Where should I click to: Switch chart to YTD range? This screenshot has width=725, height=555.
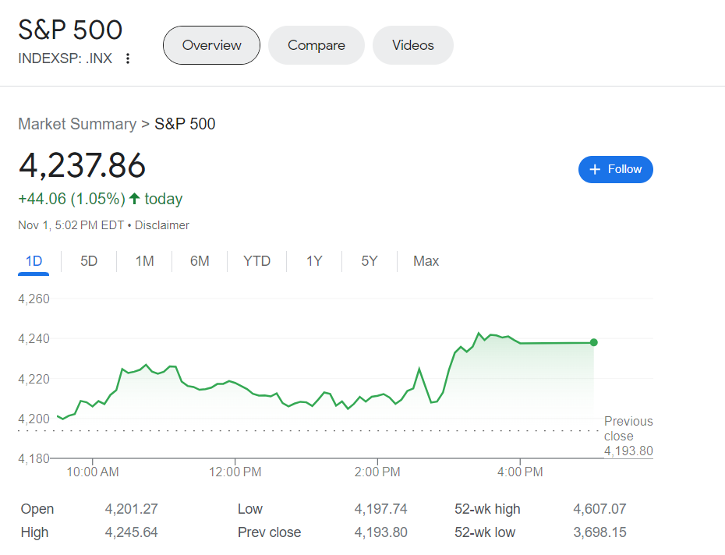pyautogui.click(x=256, y=261)
